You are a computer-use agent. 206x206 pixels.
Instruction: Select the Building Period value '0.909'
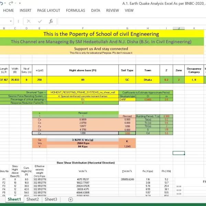click(166, 116)
